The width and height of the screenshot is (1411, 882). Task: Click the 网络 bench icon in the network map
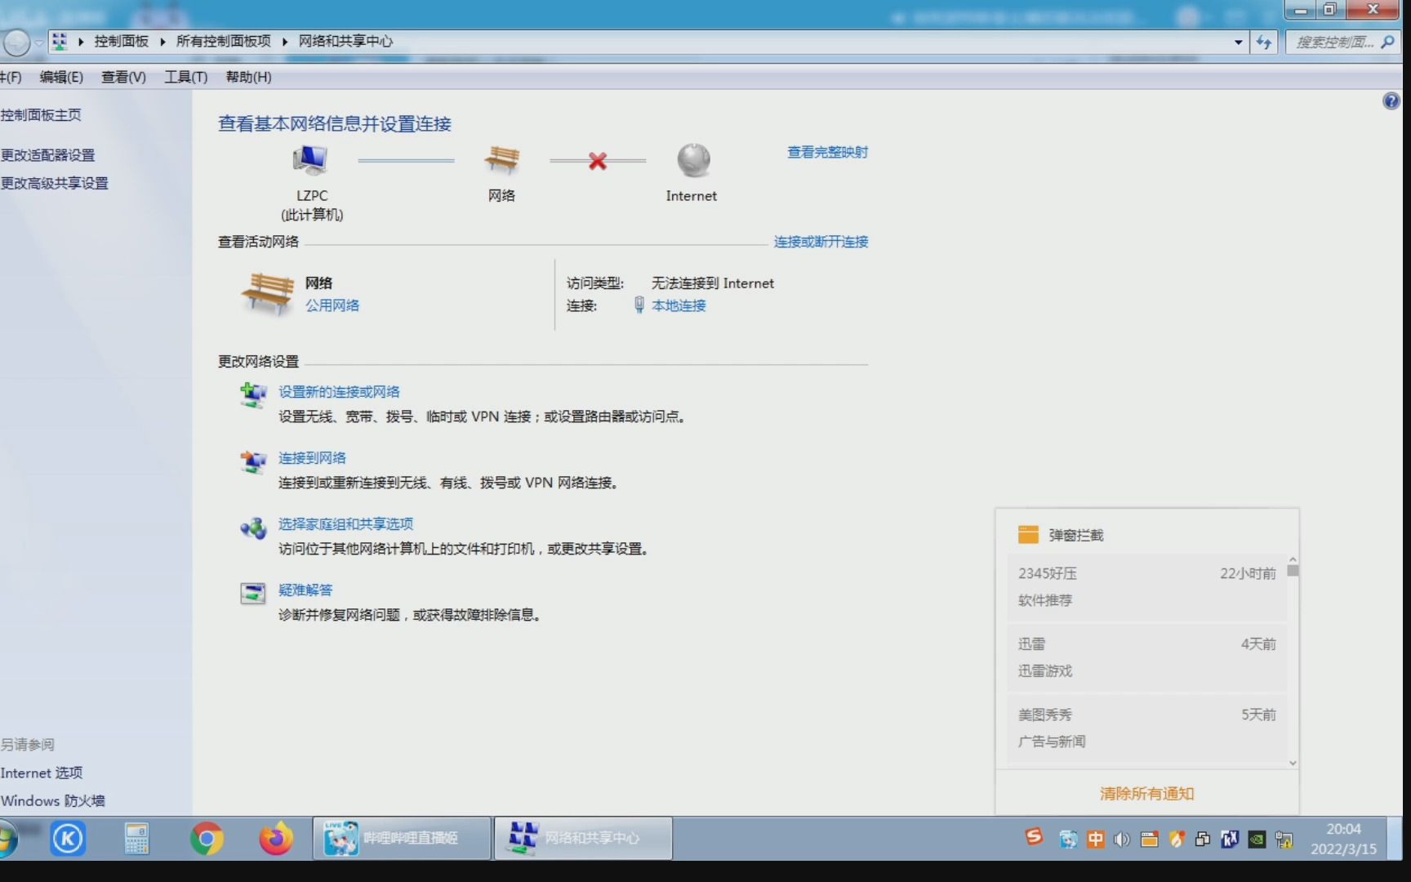coord(501,160)
